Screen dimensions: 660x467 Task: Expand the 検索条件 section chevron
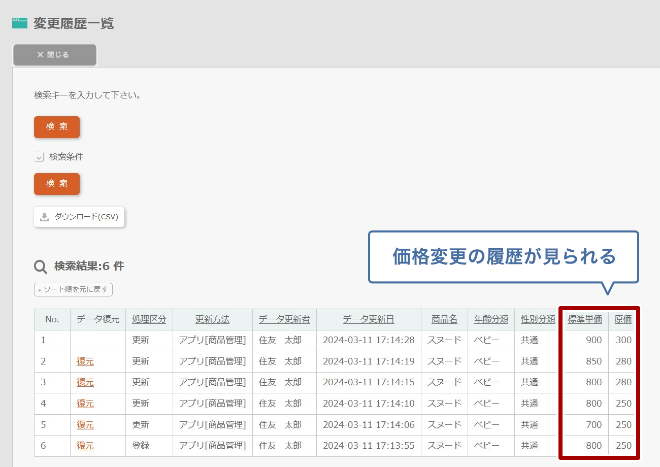pyautogui.click(x=39, y=157)
